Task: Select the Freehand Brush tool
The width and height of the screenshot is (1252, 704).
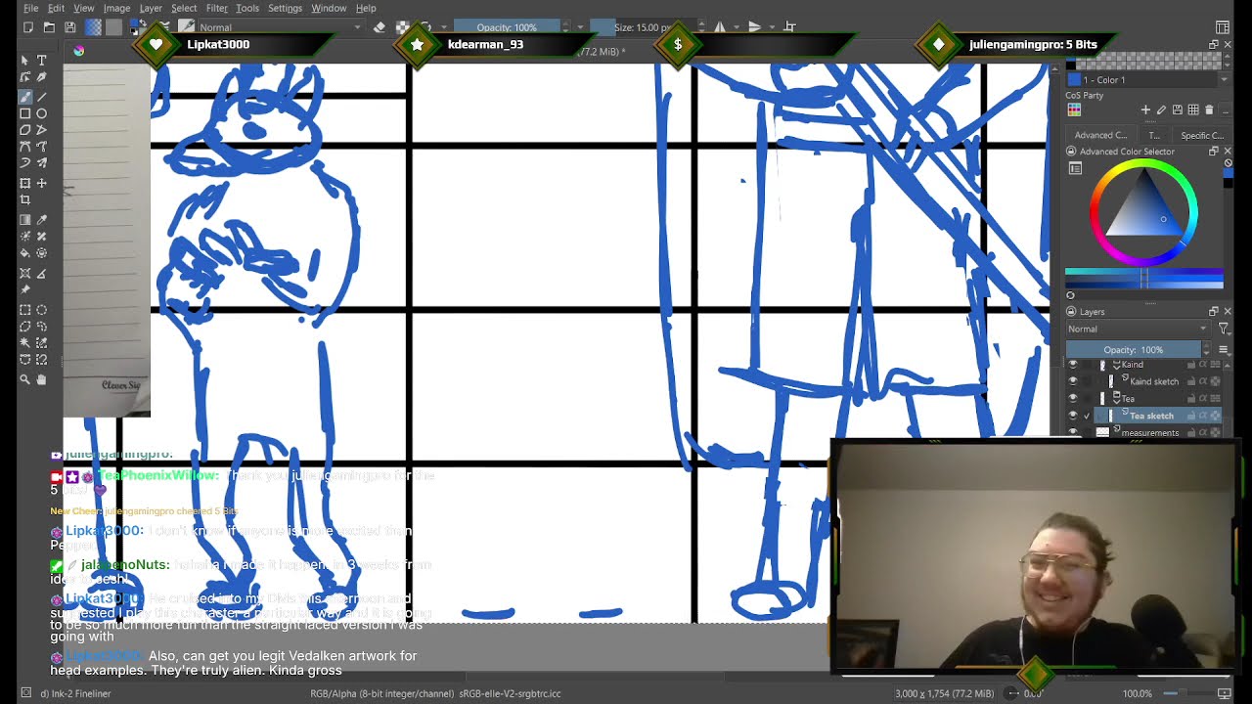Action: tap(25, 96)
